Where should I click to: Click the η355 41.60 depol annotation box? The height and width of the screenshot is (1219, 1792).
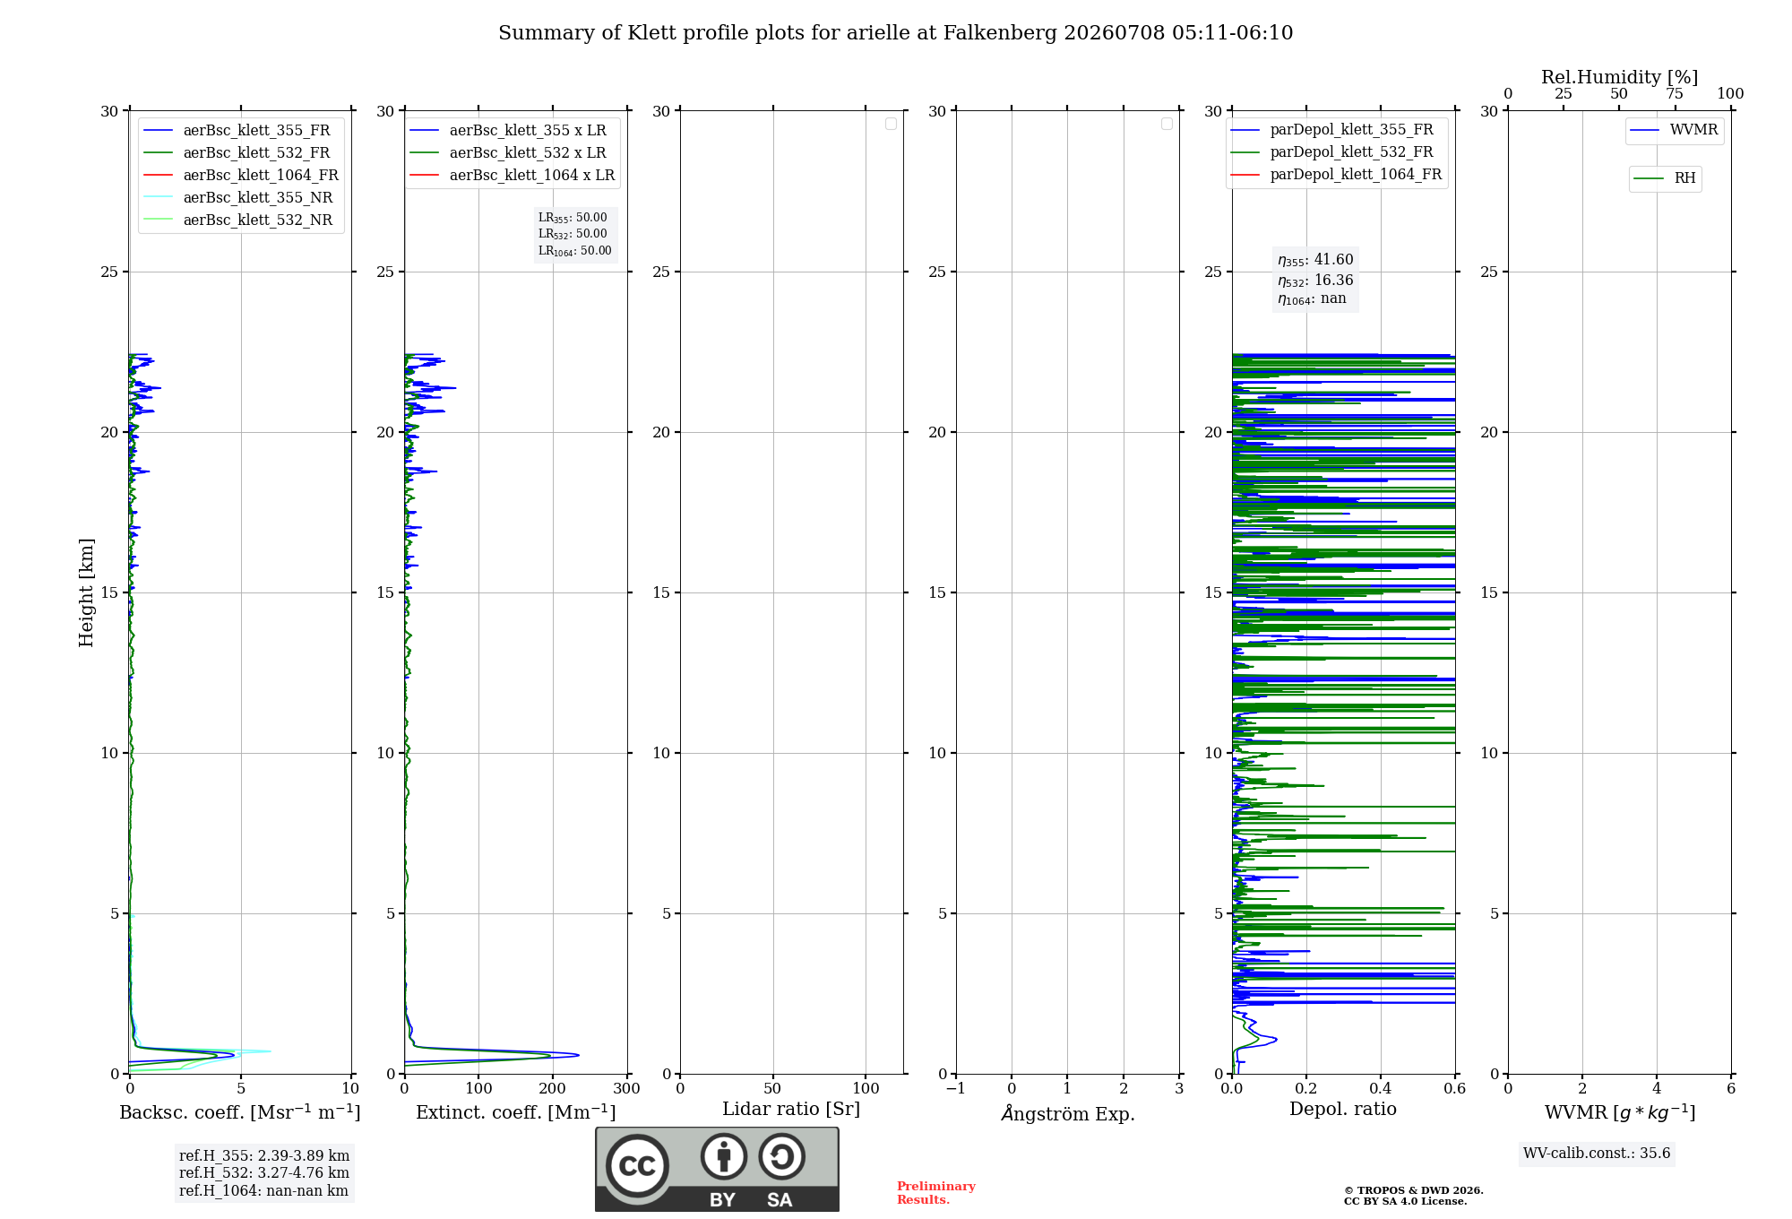1315,279
